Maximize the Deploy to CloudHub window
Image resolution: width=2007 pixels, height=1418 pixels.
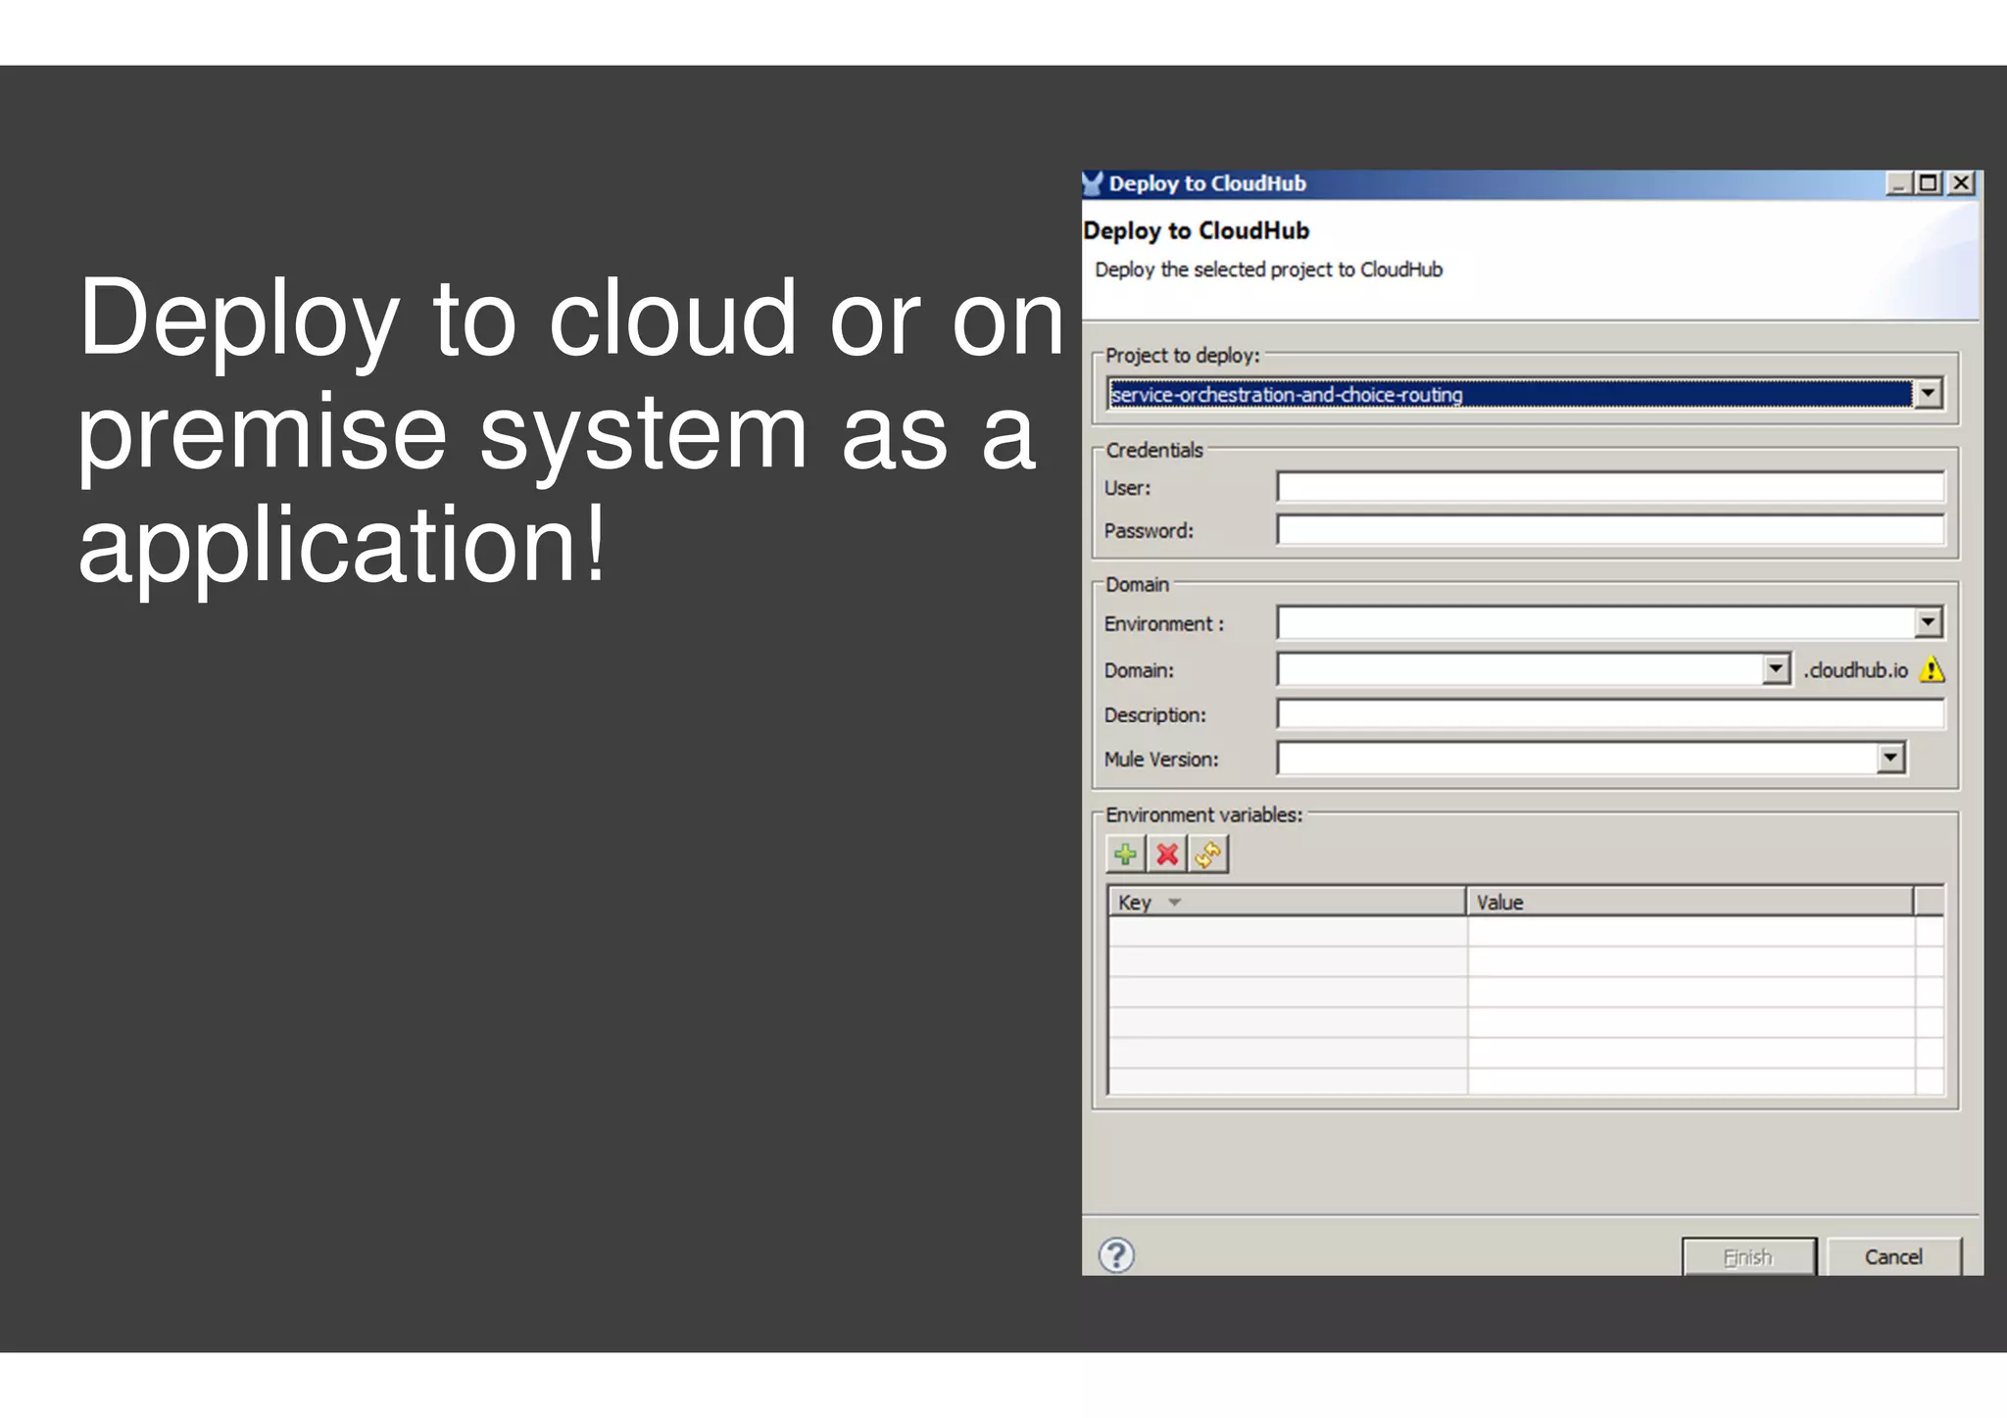(1928, 183)
